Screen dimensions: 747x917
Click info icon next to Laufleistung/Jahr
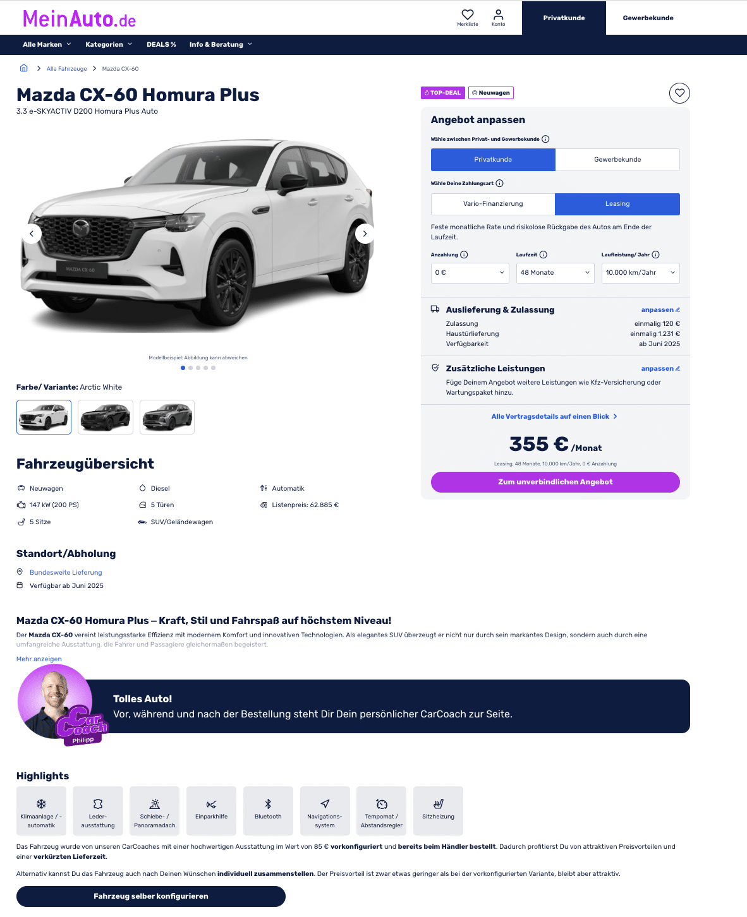coord(655,255)
